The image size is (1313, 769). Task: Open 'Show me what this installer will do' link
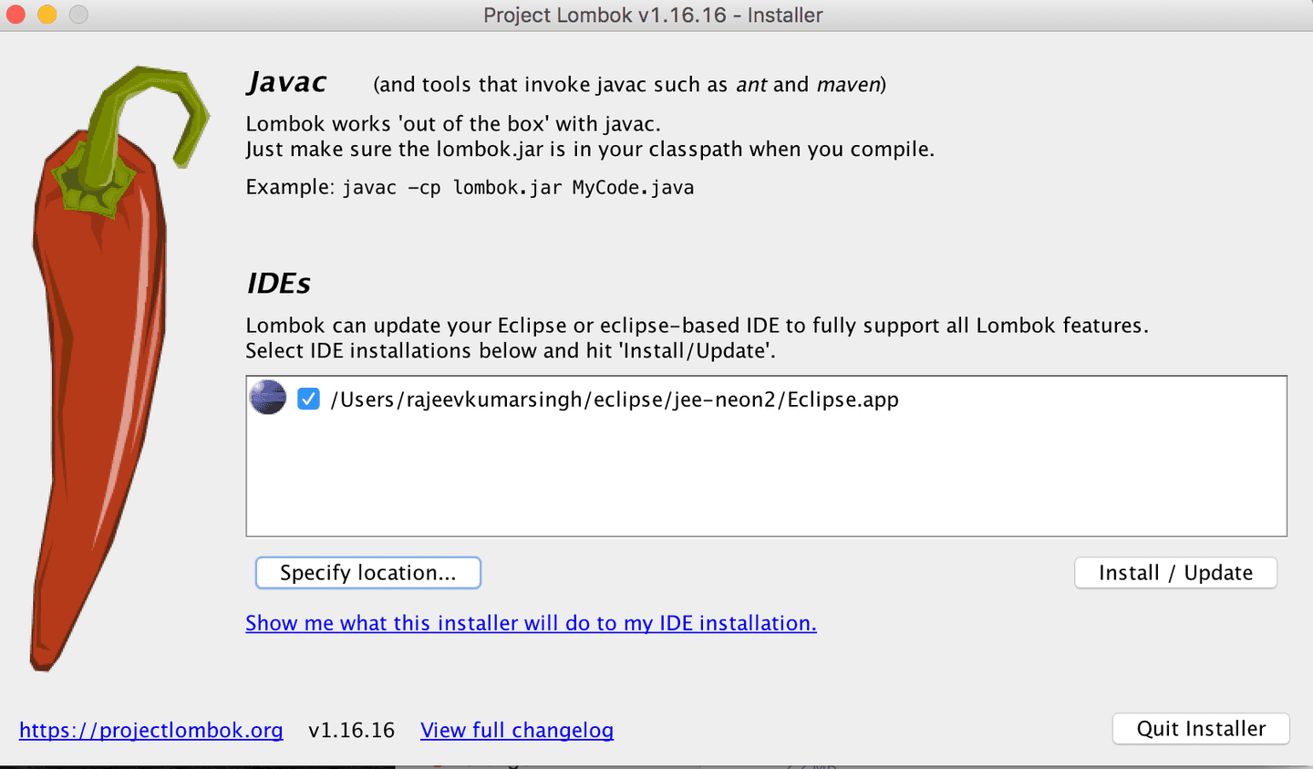[x=531, y=623]
